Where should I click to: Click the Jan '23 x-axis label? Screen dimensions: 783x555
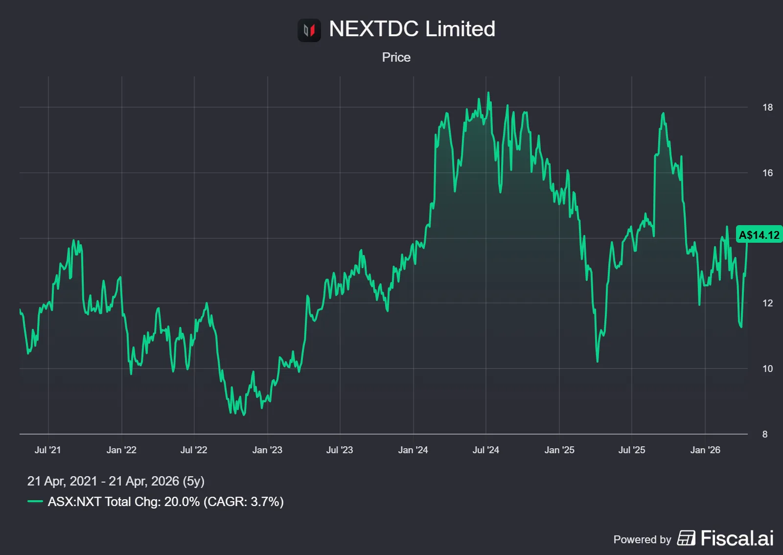point(267,450)
